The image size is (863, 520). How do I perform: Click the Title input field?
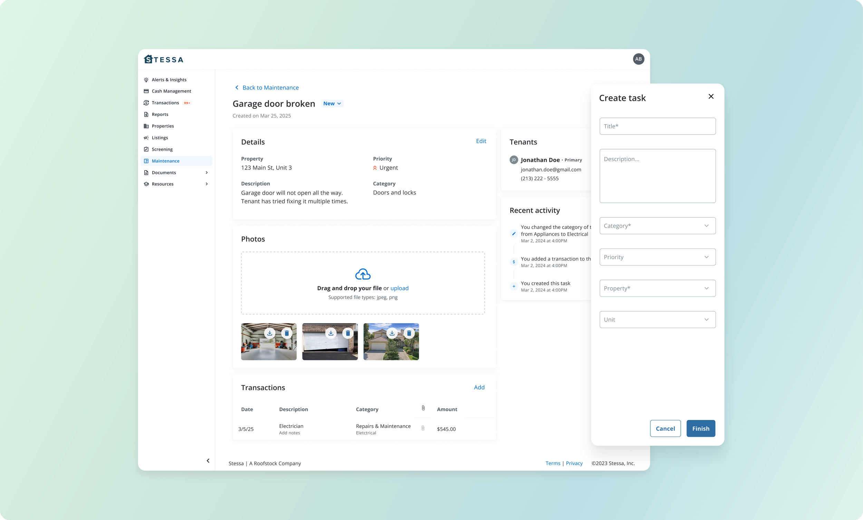(x=657, y=126)
